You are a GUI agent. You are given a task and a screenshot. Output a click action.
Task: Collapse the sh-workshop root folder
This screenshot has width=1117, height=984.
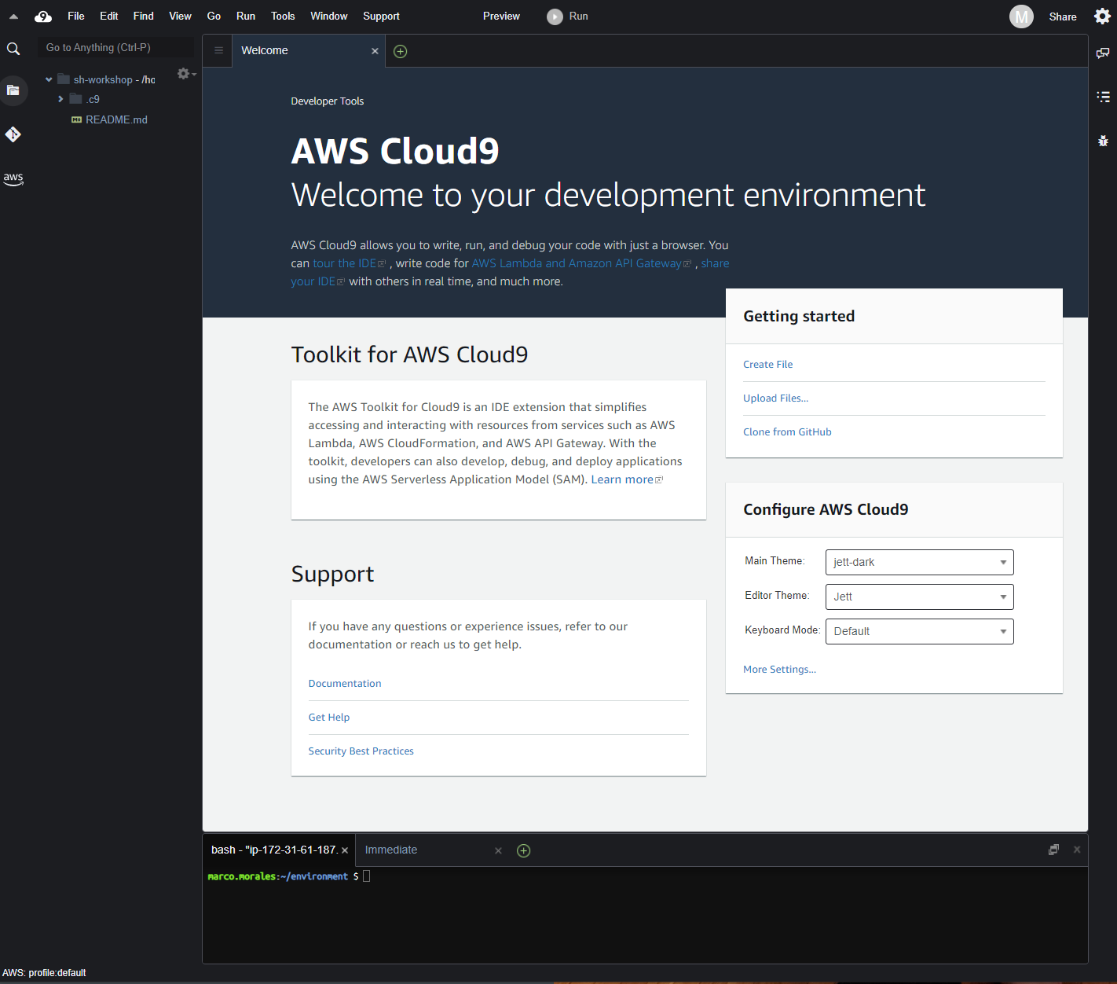point(49,79)
